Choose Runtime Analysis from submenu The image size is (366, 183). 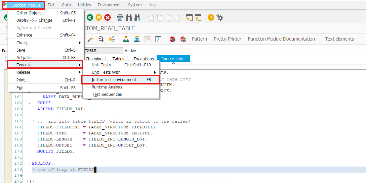(121, 87)
